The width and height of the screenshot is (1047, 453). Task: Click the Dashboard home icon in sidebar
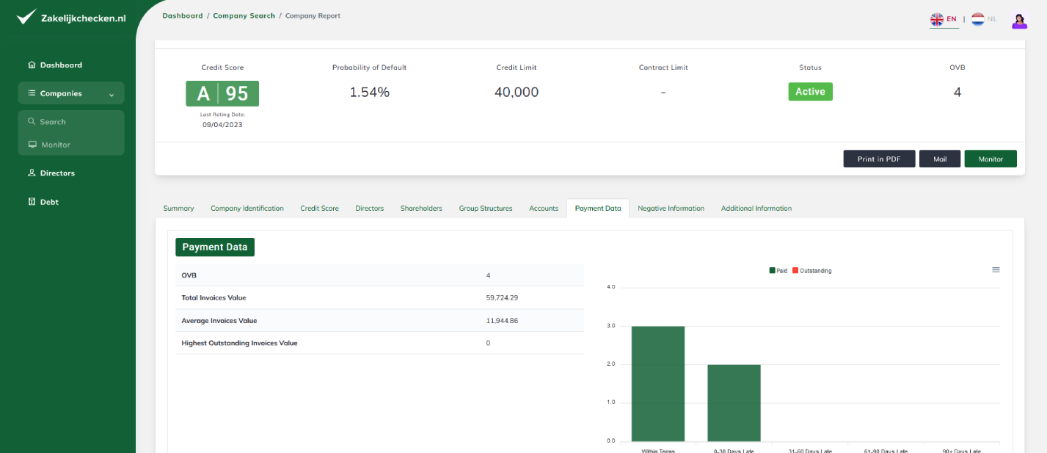[x=32, y=65]
